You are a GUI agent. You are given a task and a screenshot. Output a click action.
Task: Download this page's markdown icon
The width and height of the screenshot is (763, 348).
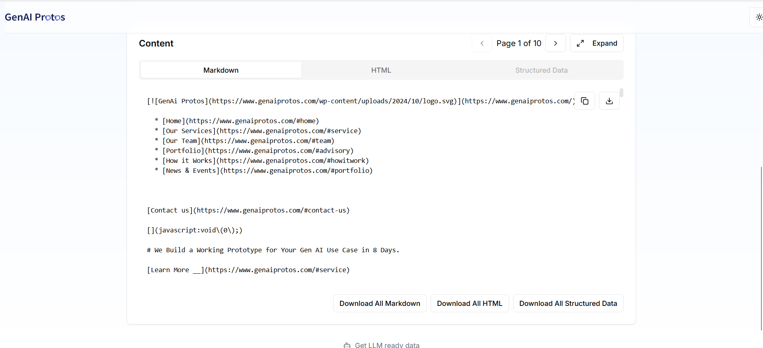point(609,101)
